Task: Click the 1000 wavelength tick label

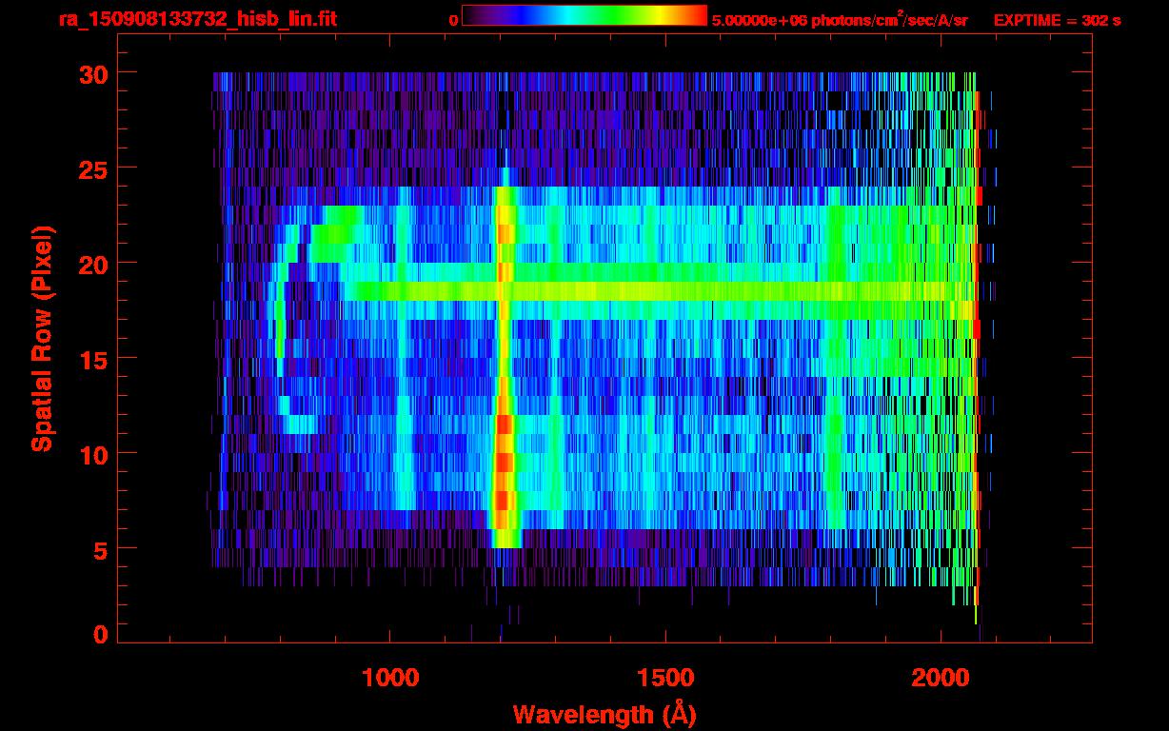Action: [389, 678]
